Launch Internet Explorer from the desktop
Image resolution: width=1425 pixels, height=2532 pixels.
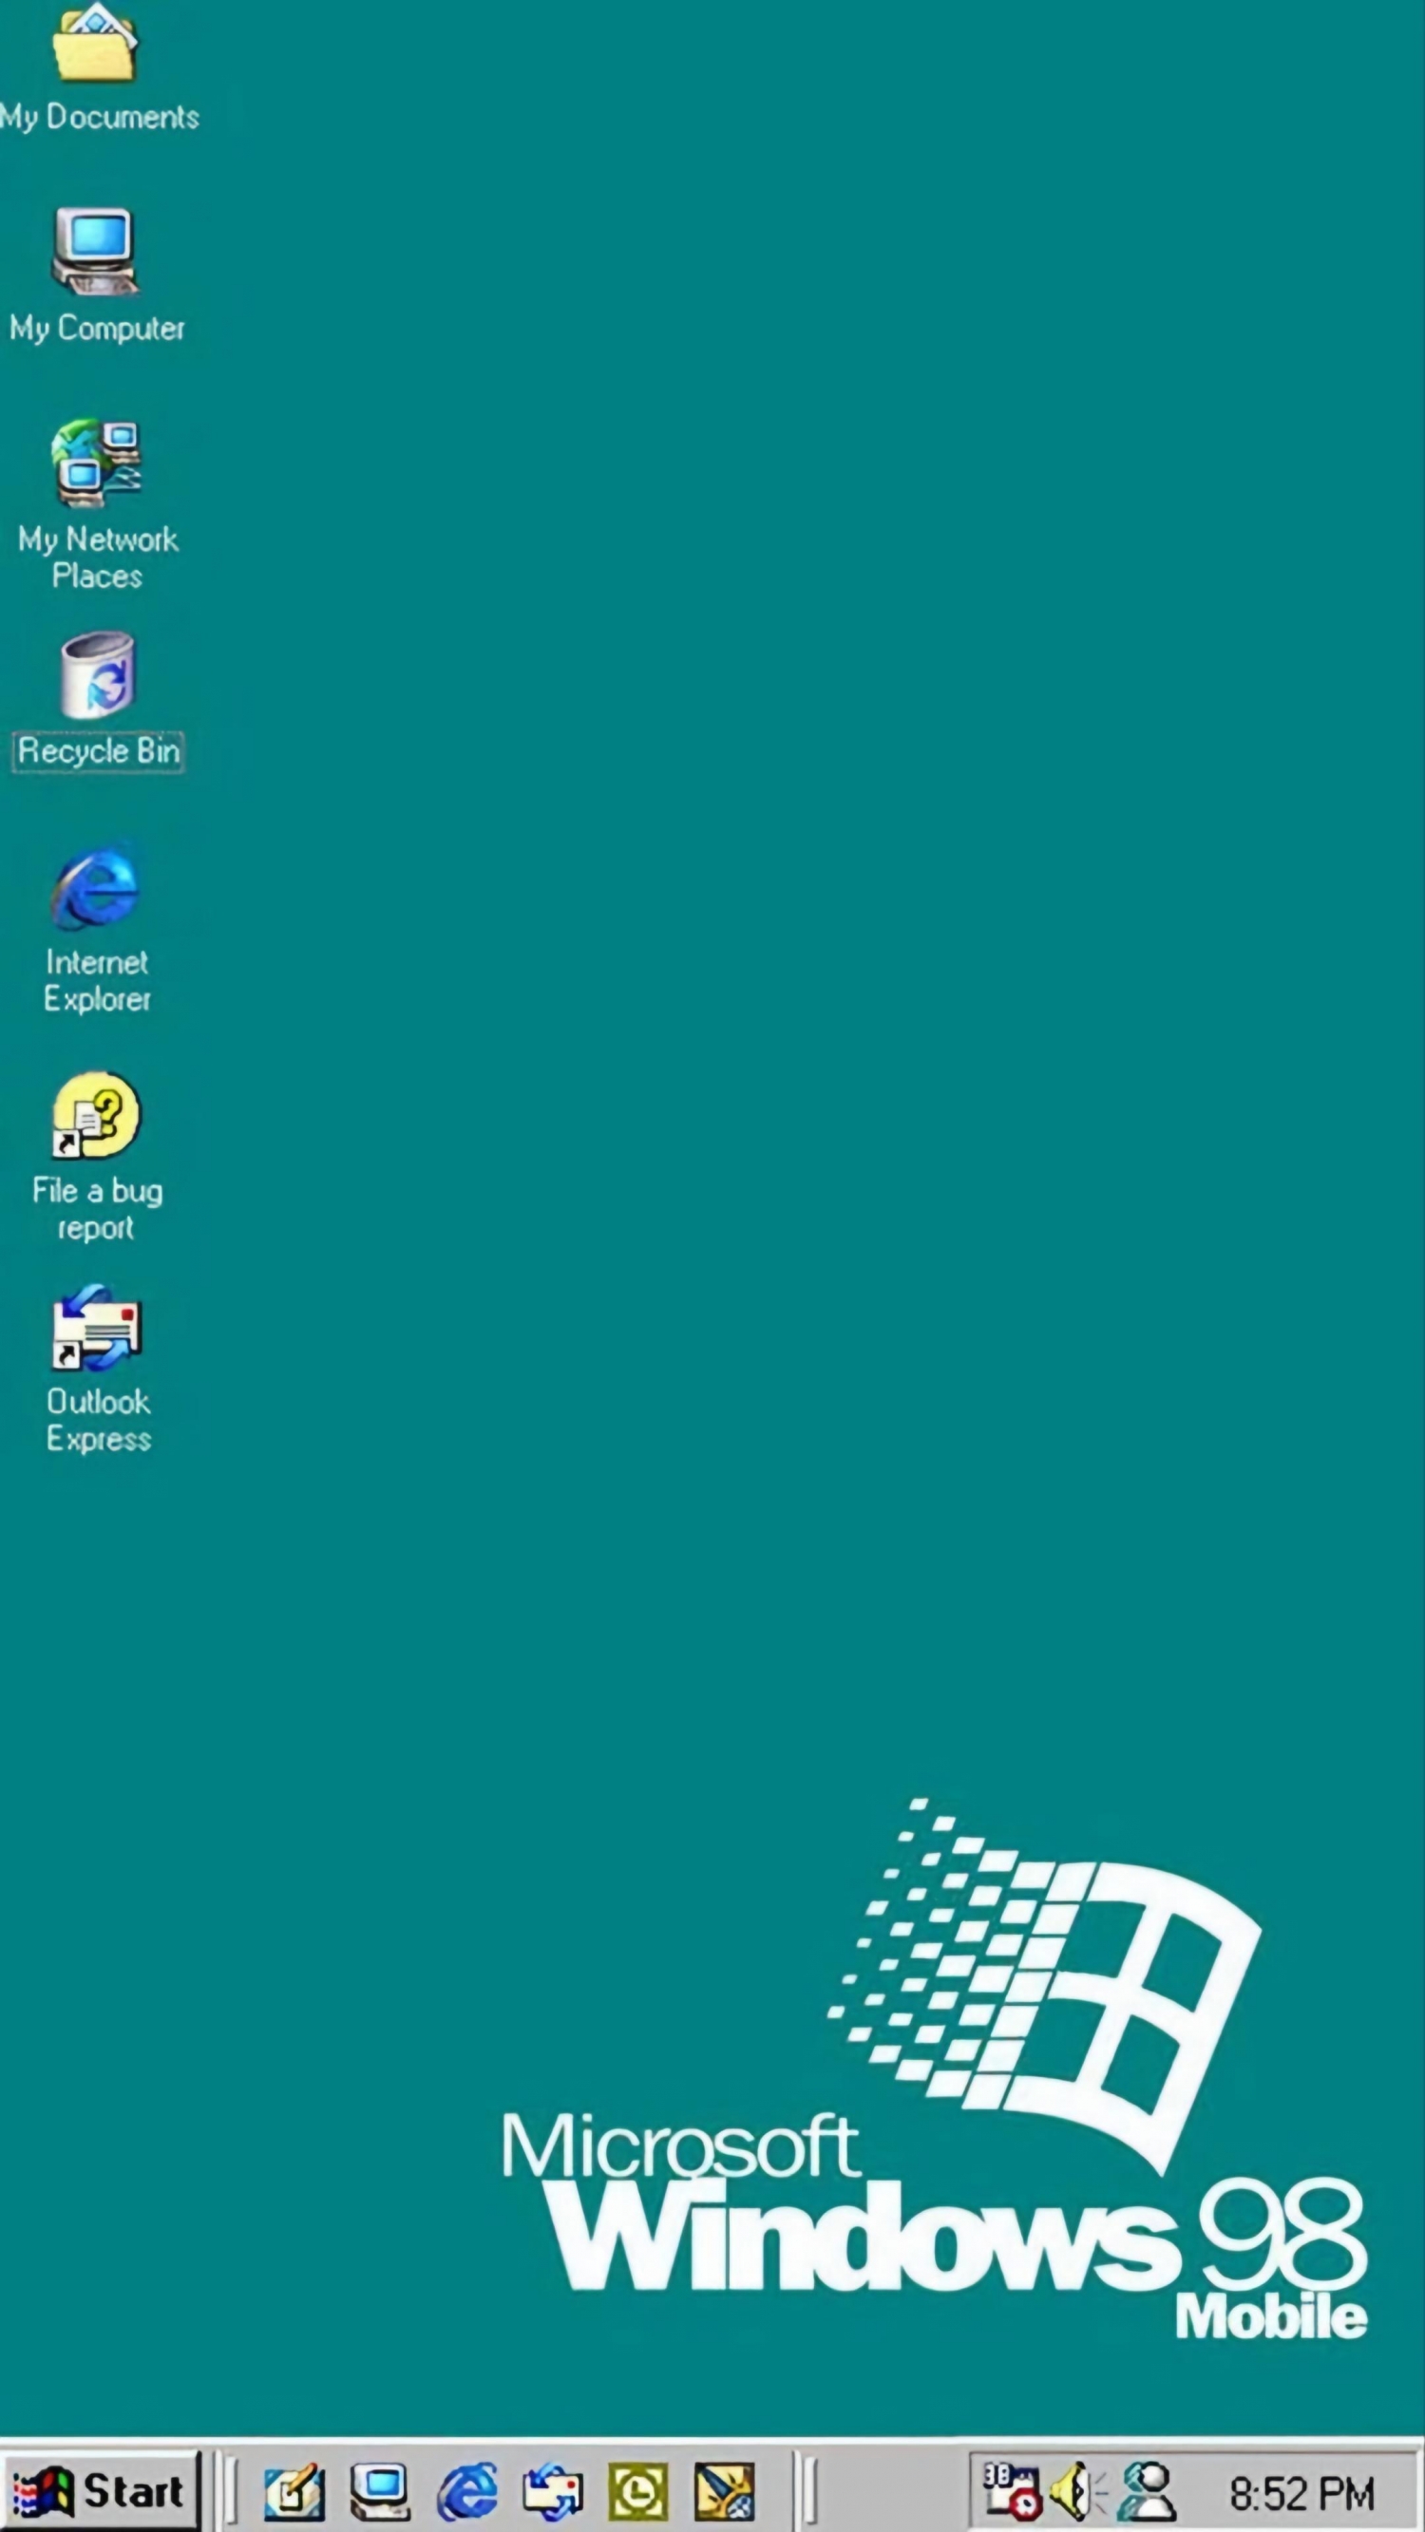(x=95, y=885)
